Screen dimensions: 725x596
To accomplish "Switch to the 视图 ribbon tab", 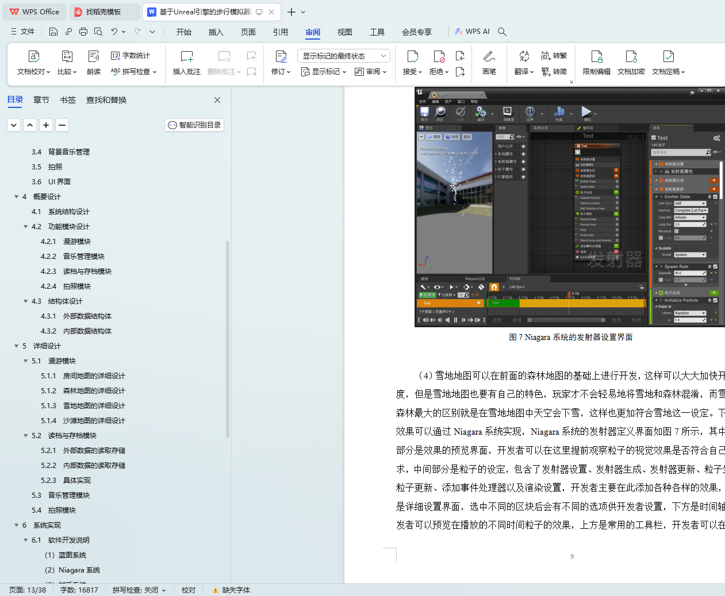I will click(x=344, y=32).
